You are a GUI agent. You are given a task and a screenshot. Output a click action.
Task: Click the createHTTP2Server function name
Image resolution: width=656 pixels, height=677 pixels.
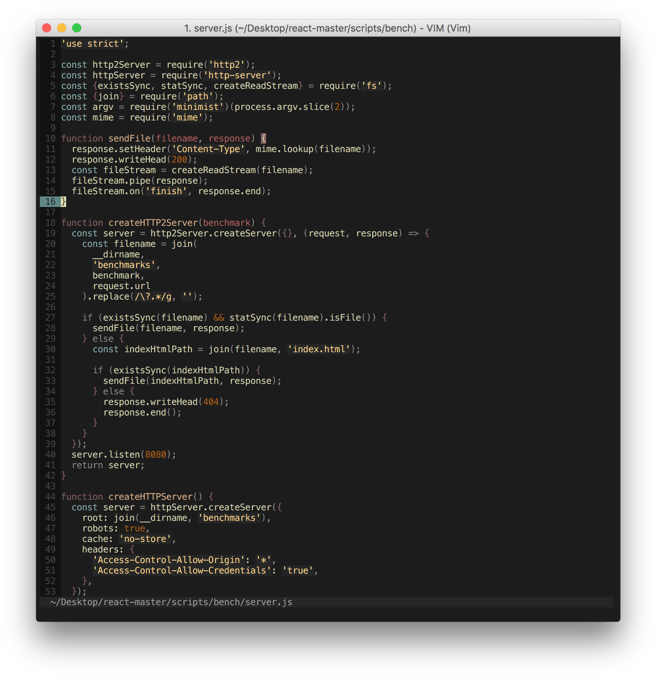[x=153, y=223]
